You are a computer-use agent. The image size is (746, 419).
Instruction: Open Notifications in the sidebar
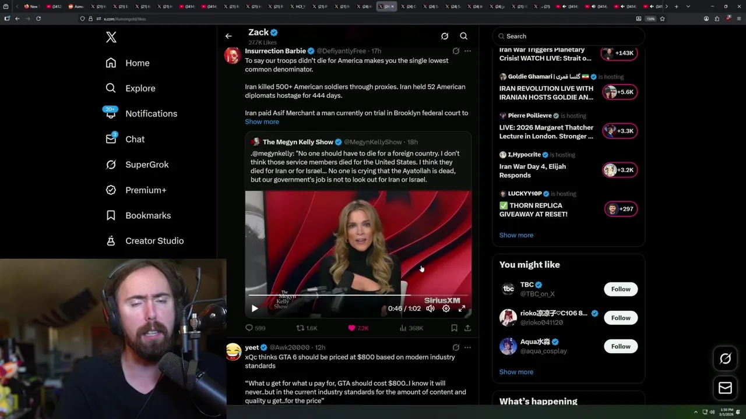click(140, 113)
